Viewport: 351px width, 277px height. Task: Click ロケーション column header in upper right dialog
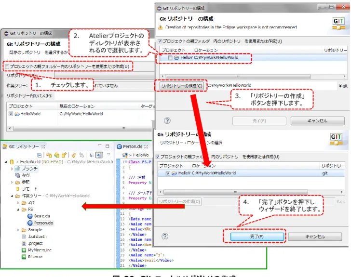(x=206, y=50)
